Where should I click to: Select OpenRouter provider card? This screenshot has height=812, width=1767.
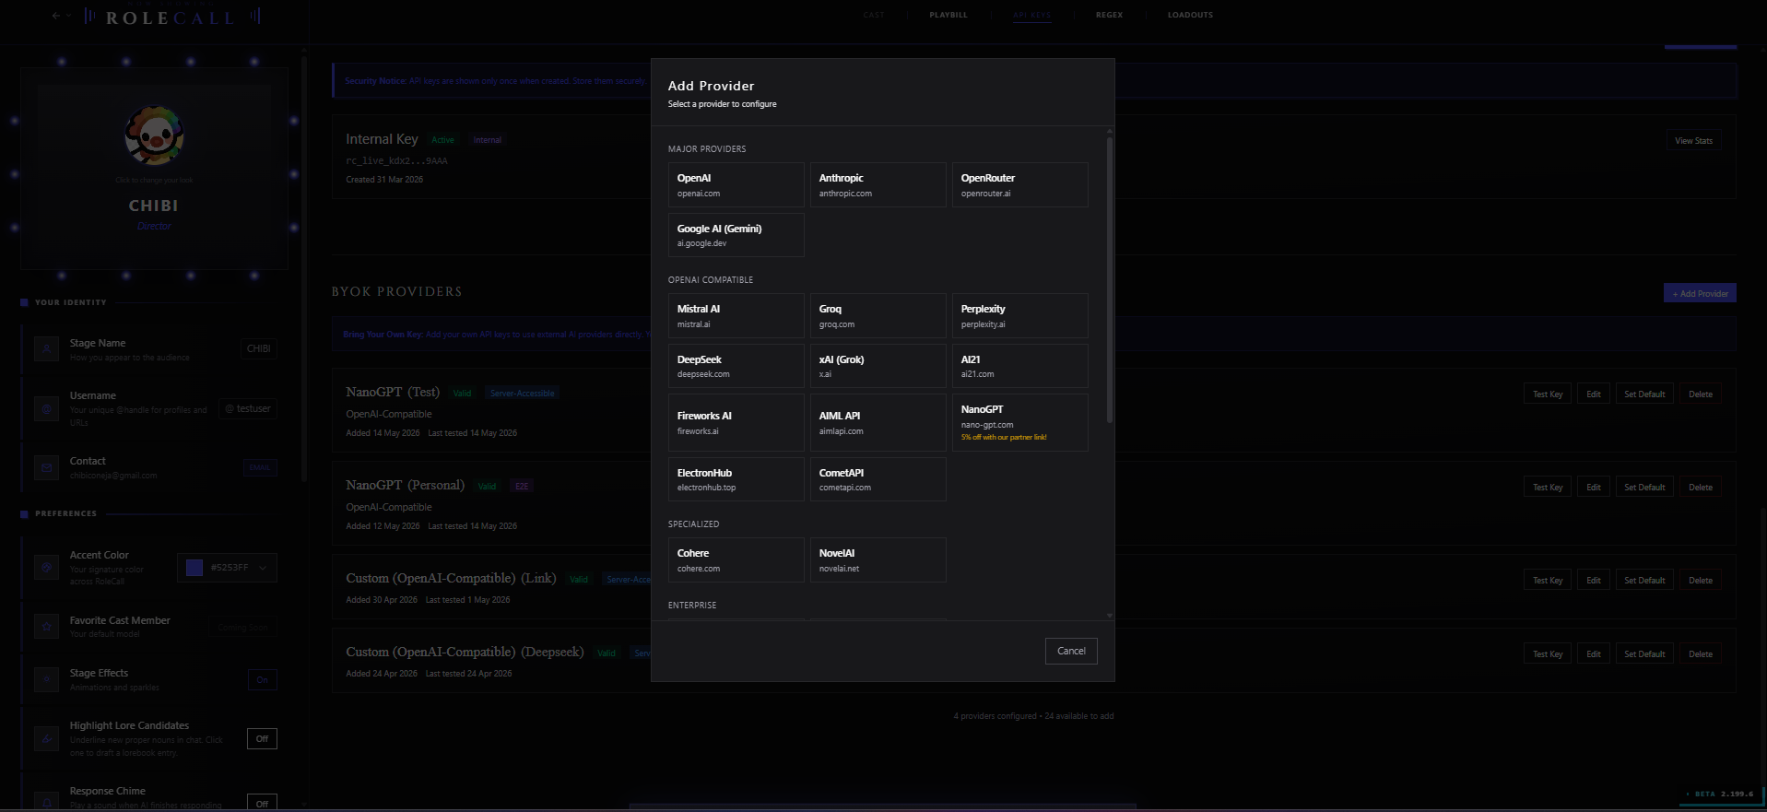[1020, 185]
